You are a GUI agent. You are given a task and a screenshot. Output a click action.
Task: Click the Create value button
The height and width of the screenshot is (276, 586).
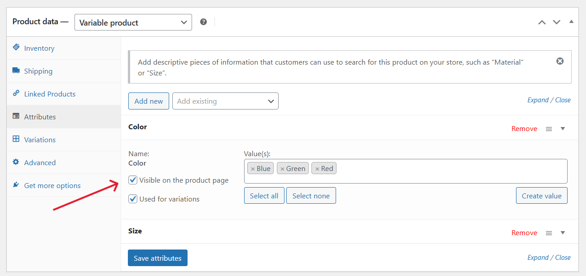pyautogui.click(x=542, y=195)
